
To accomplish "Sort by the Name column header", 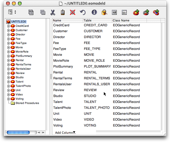I will pos(68,20).
